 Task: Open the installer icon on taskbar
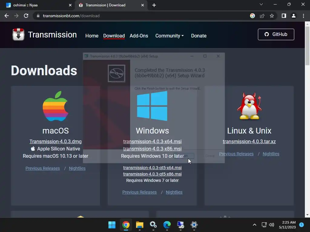180,225
